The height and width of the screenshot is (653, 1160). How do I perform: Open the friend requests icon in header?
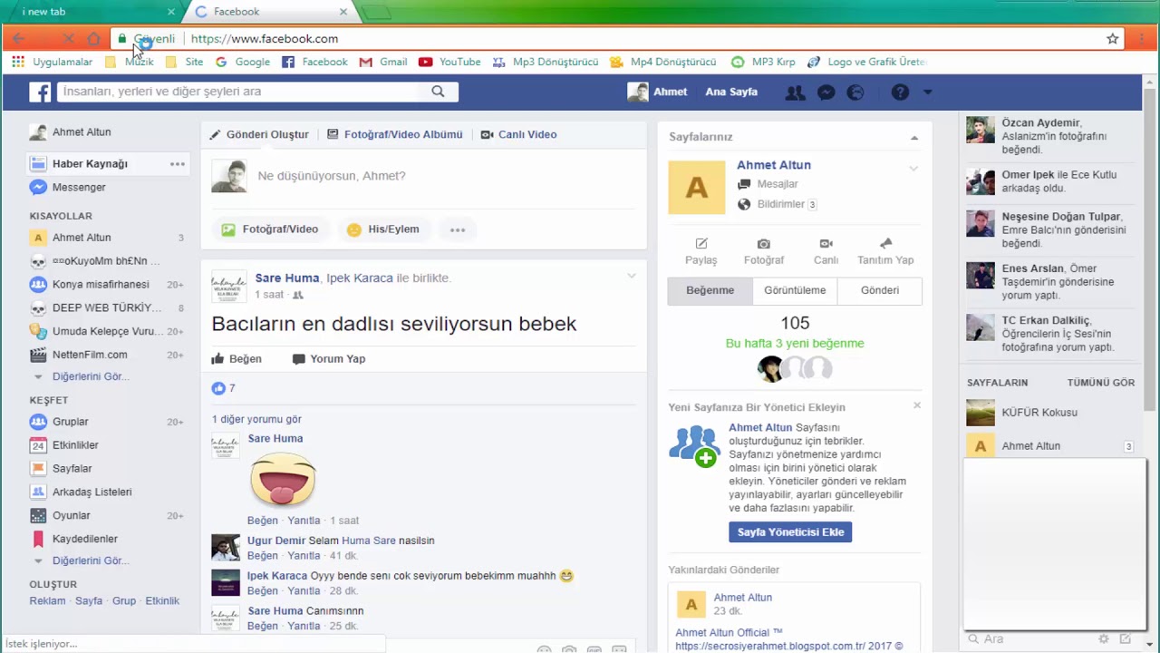click(795, 92)
